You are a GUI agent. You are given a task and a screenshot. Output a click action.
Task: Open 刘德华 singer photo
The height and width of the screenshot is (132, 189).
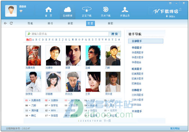point(53,55)
